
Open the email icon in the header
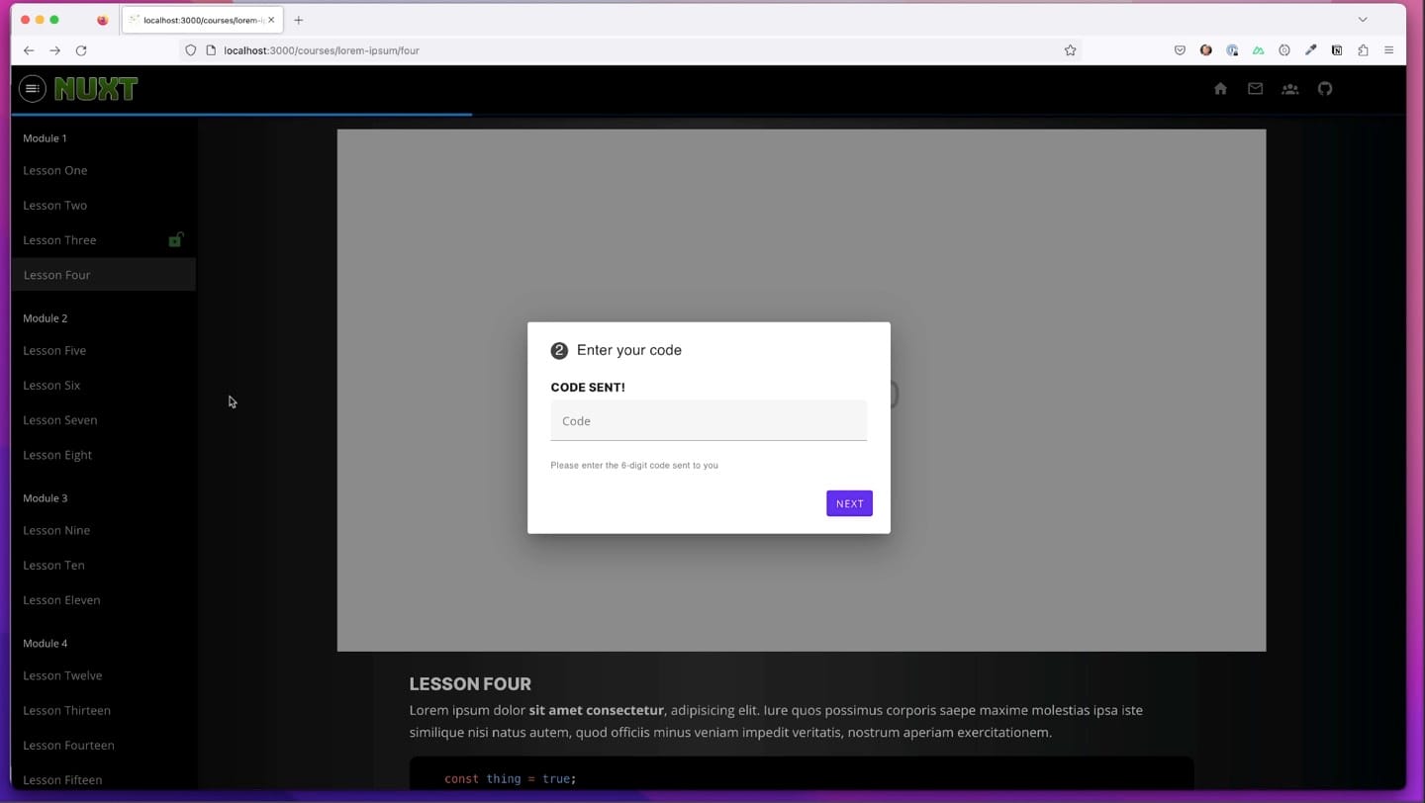(x=1255, y=88)
